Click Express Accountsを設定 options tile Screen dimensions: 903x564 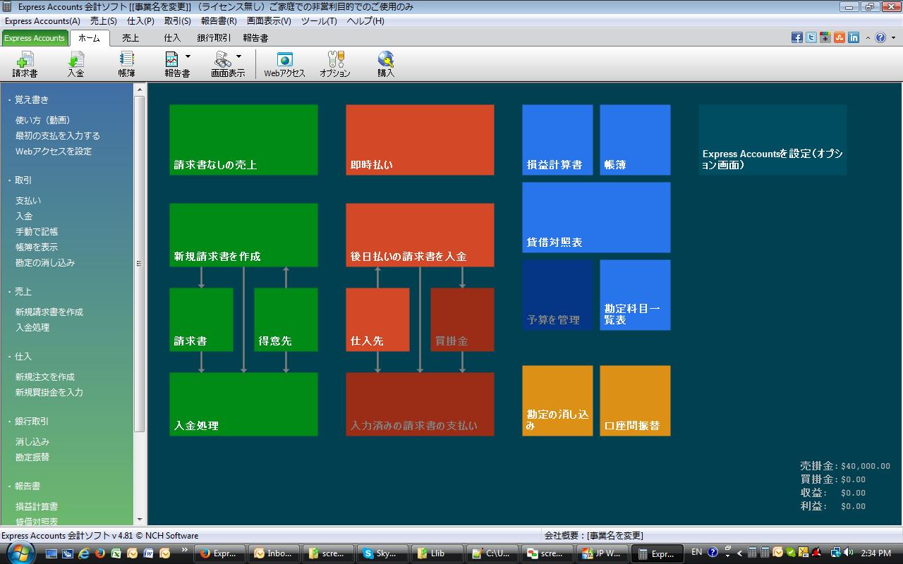pyautogui.click(x=772, y=140)
